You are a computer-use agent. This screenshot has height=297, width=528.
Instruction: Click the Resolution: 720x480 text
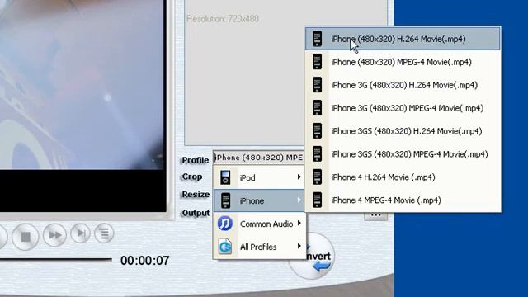point(223,18)
